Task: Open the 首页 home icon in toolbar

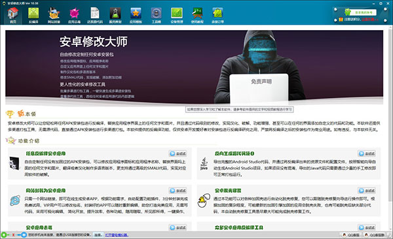Action: (x=13, y=15)
